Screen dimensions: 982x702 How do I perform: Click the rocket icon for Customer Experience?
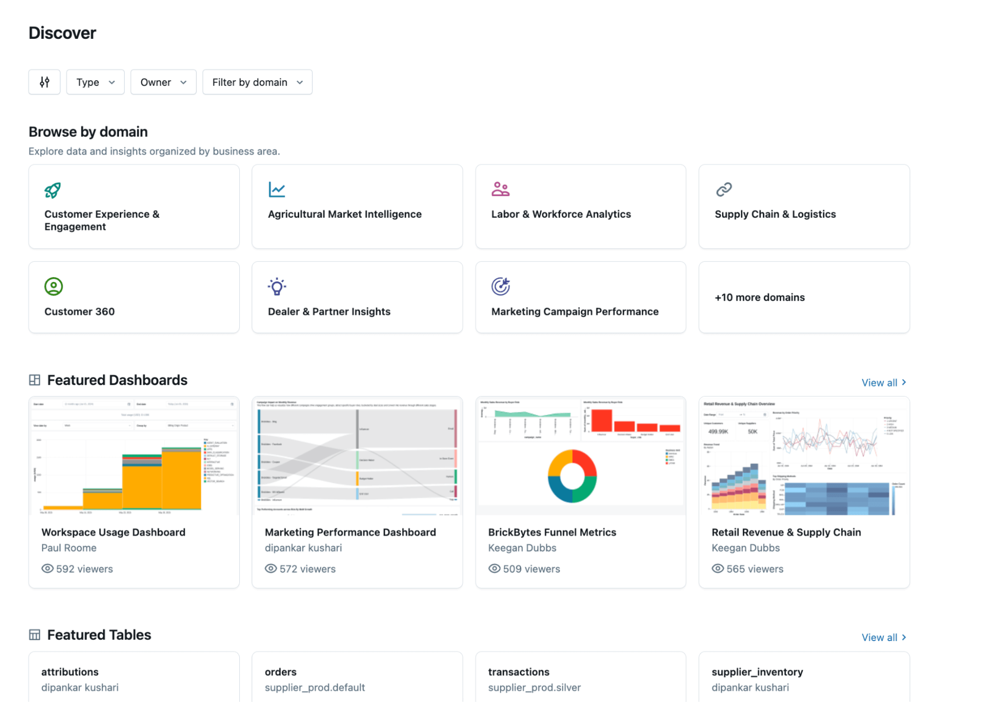[x=53, y=190]
